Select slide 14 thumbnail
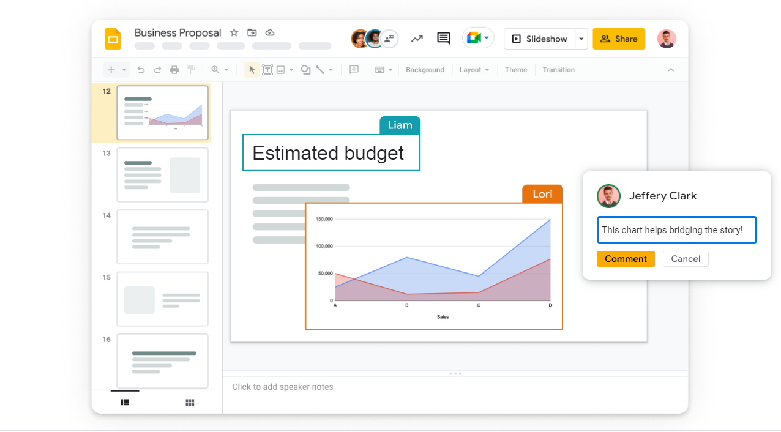The height and width of the screenshot is (432, 781). point(162,237)
